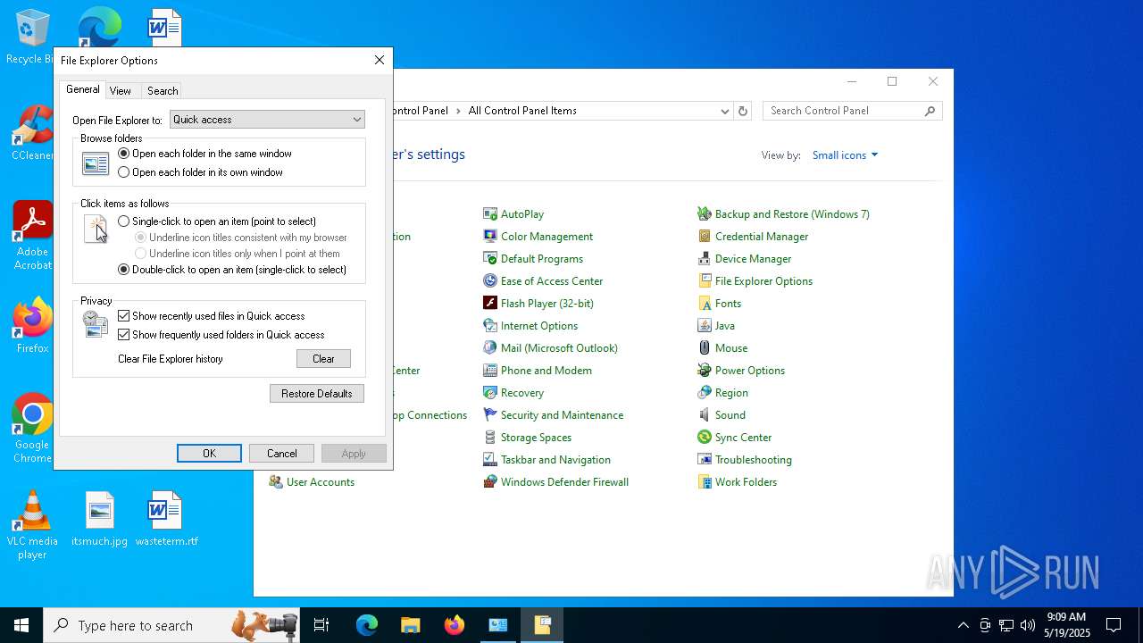
Task: Click the Fonts folder icon
Action: 705,304
